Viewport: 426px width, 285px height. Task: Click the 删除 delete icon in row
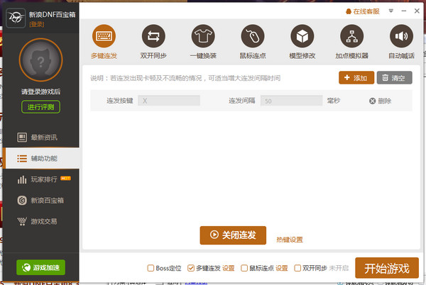[373, 101]
